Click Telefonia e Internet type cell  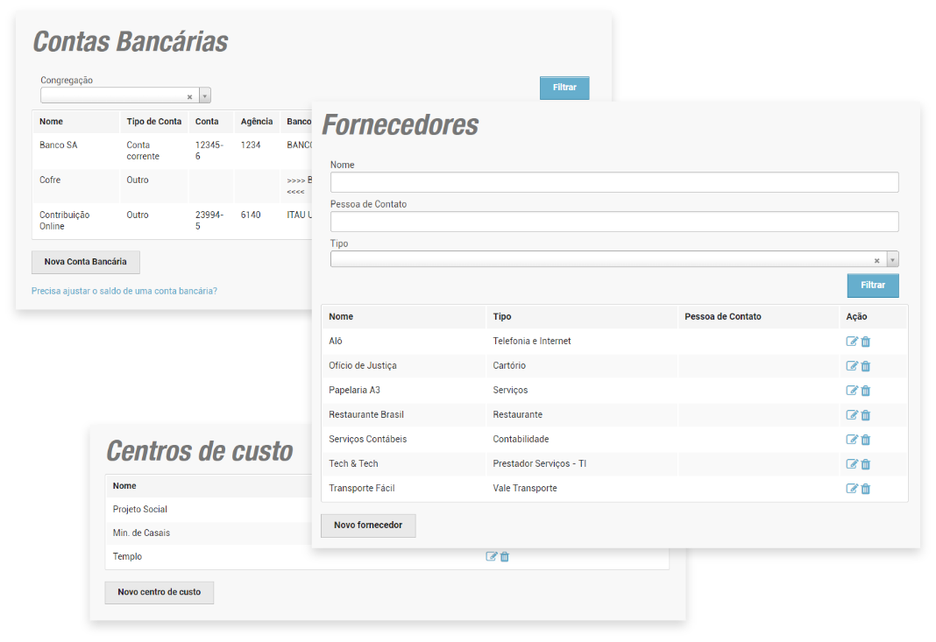tap(532, 342)
